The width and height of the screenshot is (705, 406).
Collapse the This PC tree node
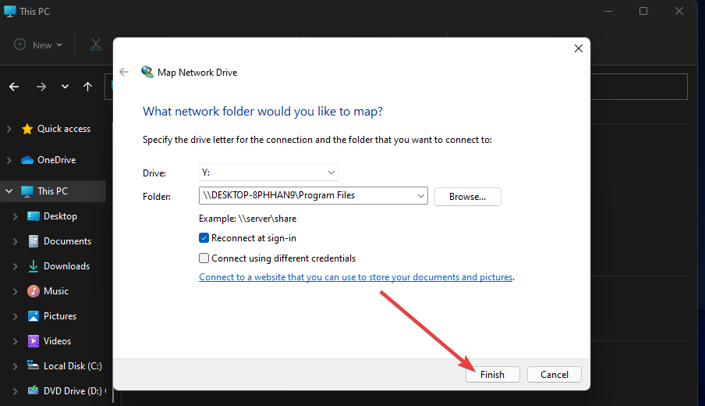point(9,191)
